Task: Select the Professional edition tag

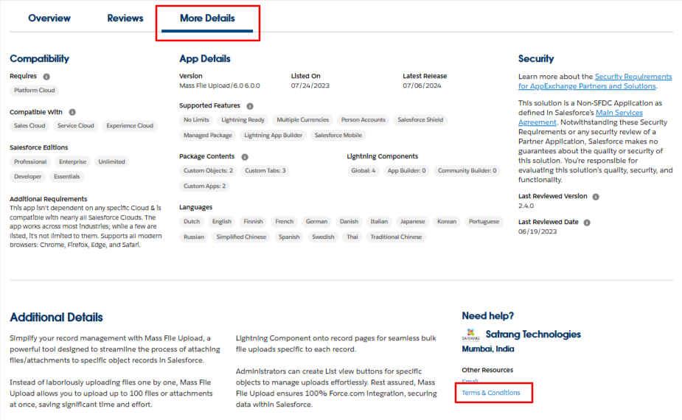Action: click(30, 162)
